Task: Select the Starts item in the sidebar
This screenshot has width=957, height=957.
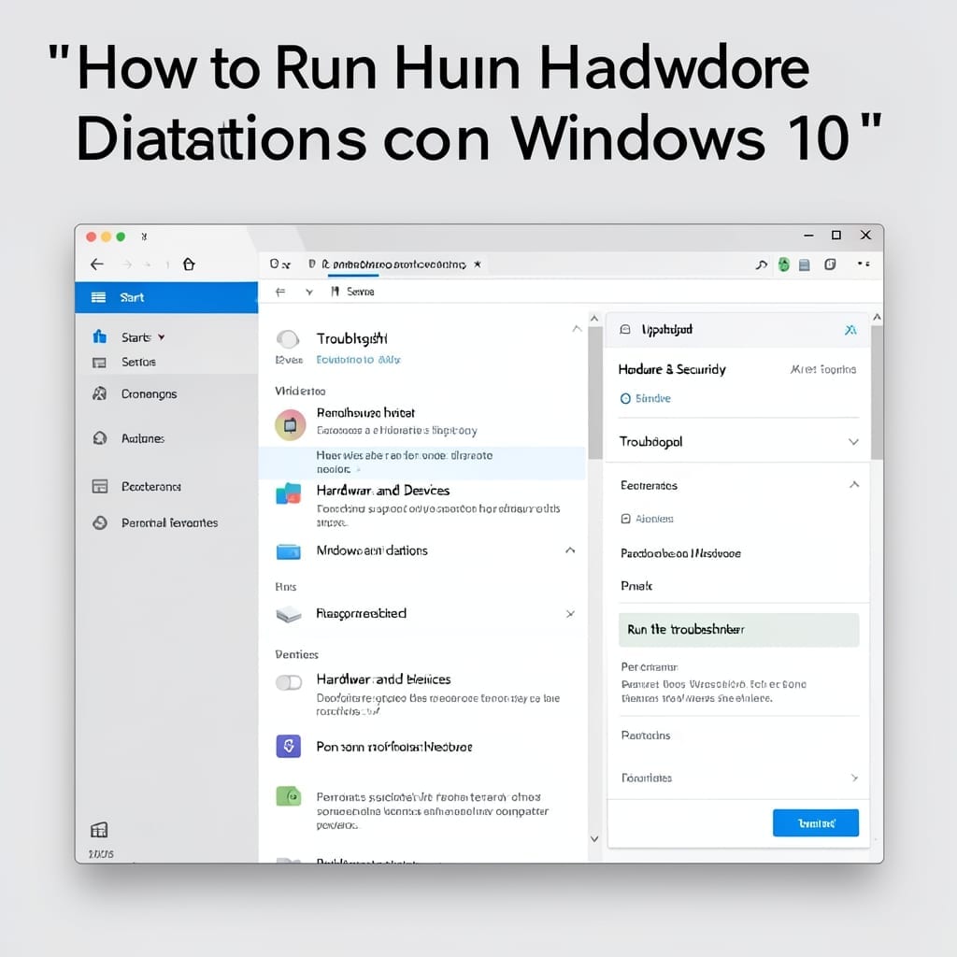Action: 136,337
